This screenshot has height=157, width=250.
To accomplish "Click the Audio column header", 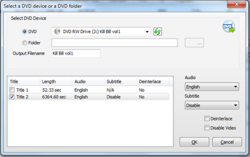I will 88,81.
